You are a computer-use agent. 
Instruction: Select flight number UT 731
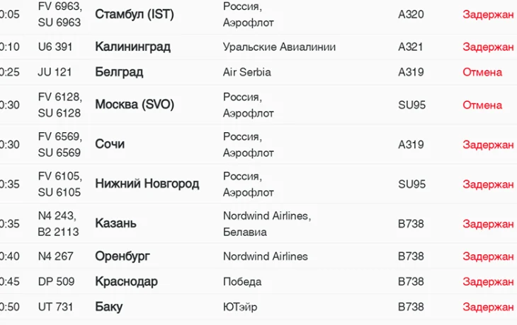(55, 307)
